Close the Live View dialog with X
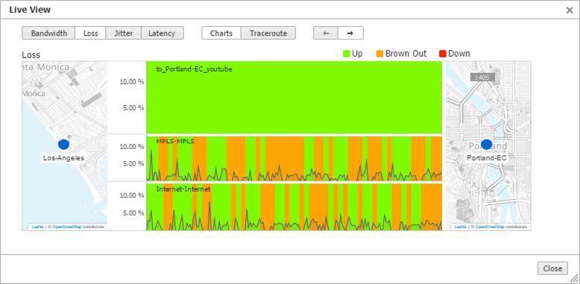580x284 pixels. pyautogui.click(x=570, y=10)
